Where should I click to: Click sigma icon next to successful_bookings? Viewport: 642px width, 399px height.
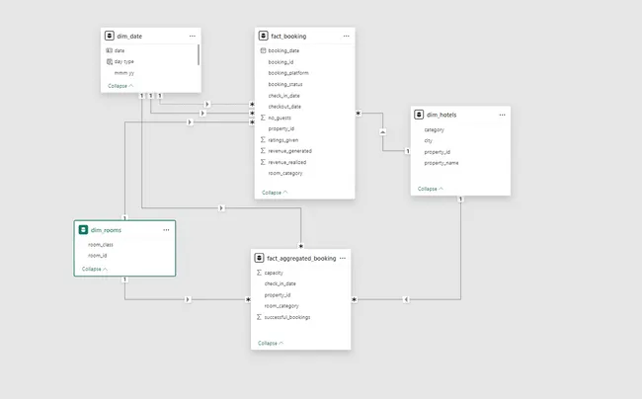tap(259, 317)
